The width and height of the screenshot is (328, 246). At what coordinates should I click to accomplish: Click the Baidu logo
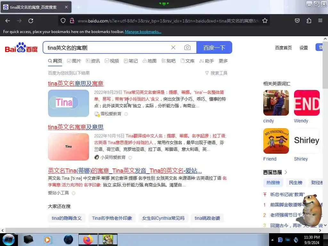[x=21, y=47]
